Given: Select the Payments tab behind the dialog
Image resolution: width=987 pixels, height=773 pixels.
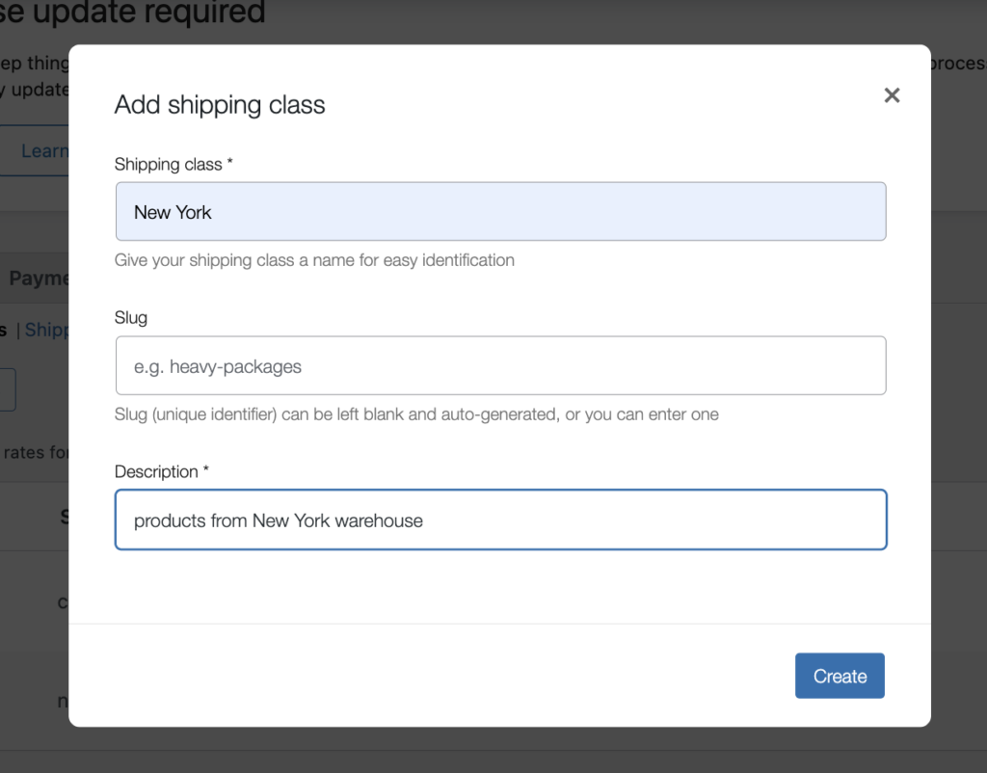Looking at the screenshot, I should 39,279.
